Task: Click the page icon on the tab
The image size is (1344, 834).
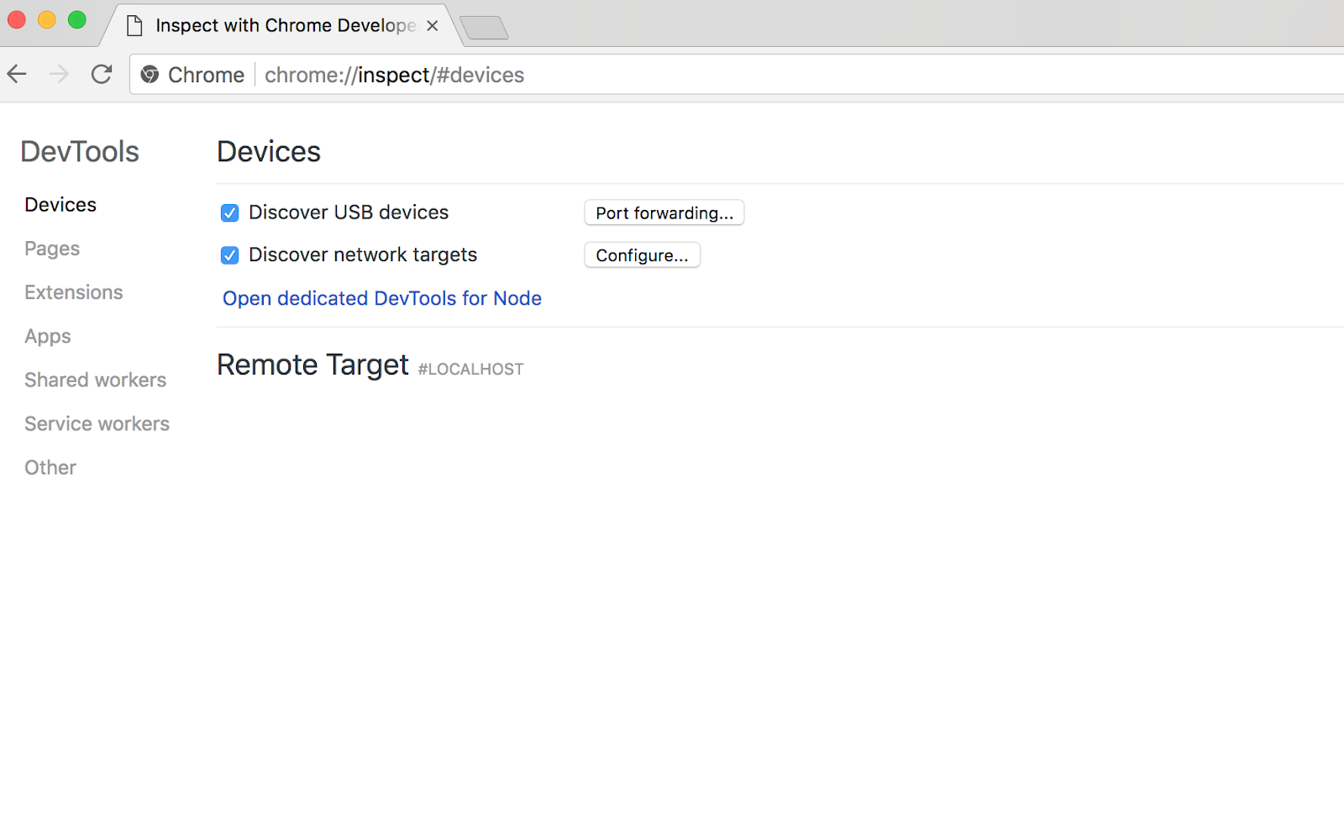Action: point(134,26)
